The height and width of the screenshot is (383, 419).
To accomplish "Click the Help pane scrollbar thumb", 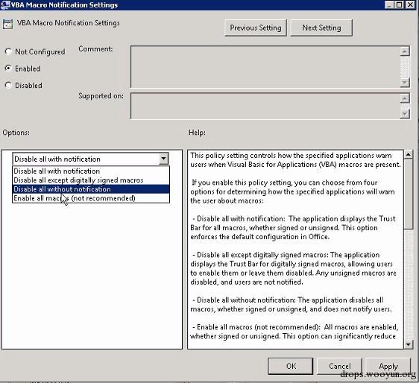I will 408,194.
